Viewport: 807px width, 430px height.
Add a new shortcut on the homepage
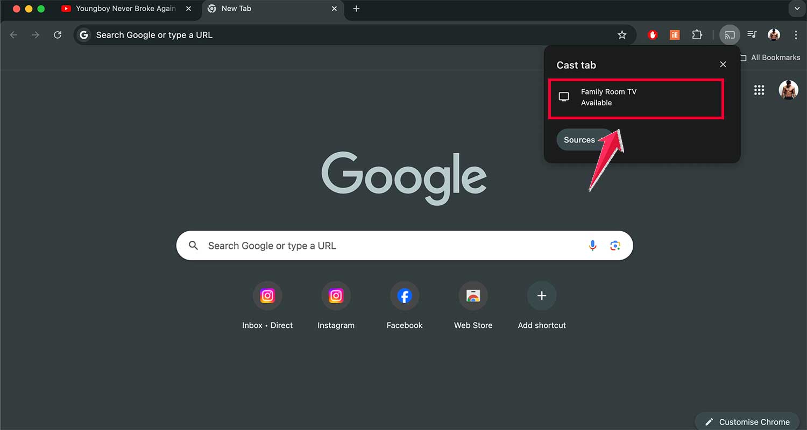tap(541, 295)
